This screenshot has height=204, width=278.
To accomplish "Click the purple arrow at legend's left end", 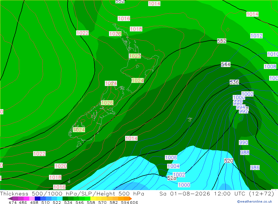I will pos(10,198).
